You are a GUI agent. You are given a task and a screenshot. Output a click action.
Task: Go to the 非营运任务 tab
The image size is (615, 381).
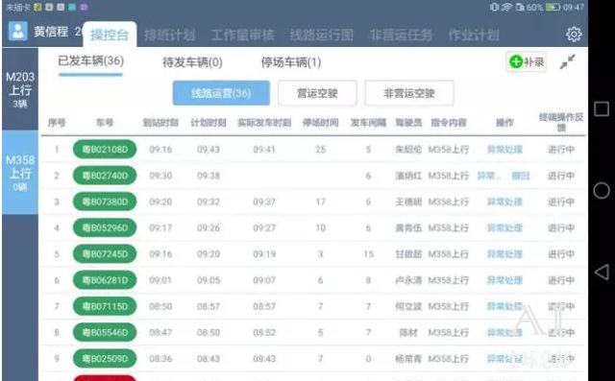pos(401,36)
